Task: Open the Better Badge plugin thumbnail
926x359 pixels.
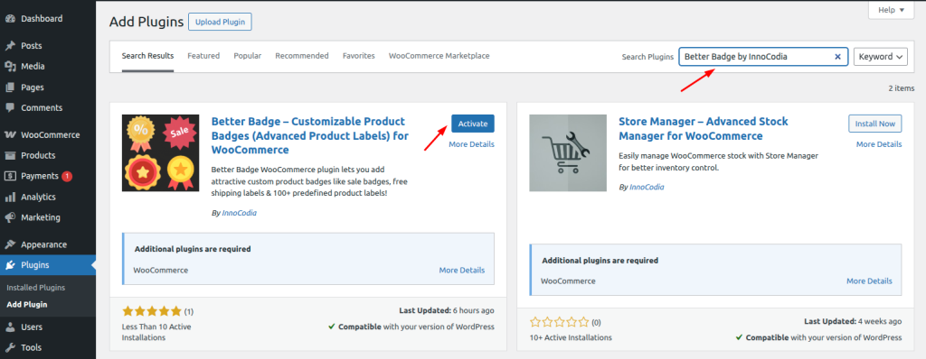Action: point(161,152)
